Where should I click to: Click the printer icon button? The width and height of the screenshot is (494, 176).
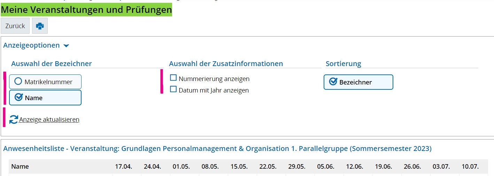(x=40, y=26)
